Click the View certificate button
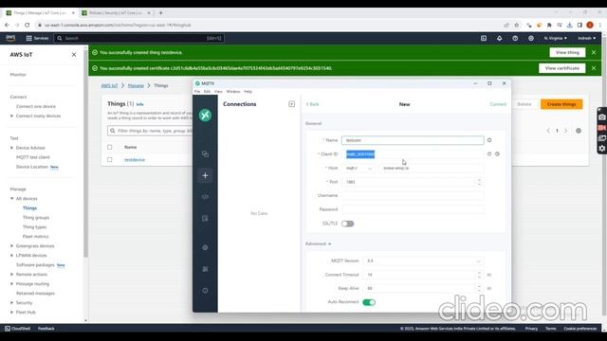The image size is (607, 341). (562, 68)
